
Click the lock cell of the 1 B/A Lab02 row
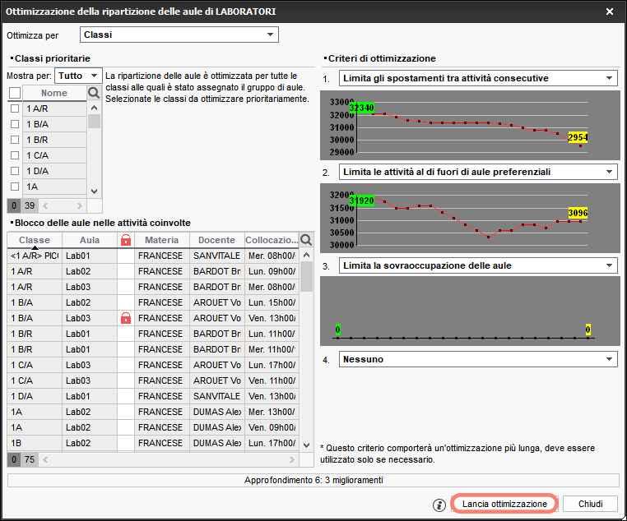click(126, 302)
